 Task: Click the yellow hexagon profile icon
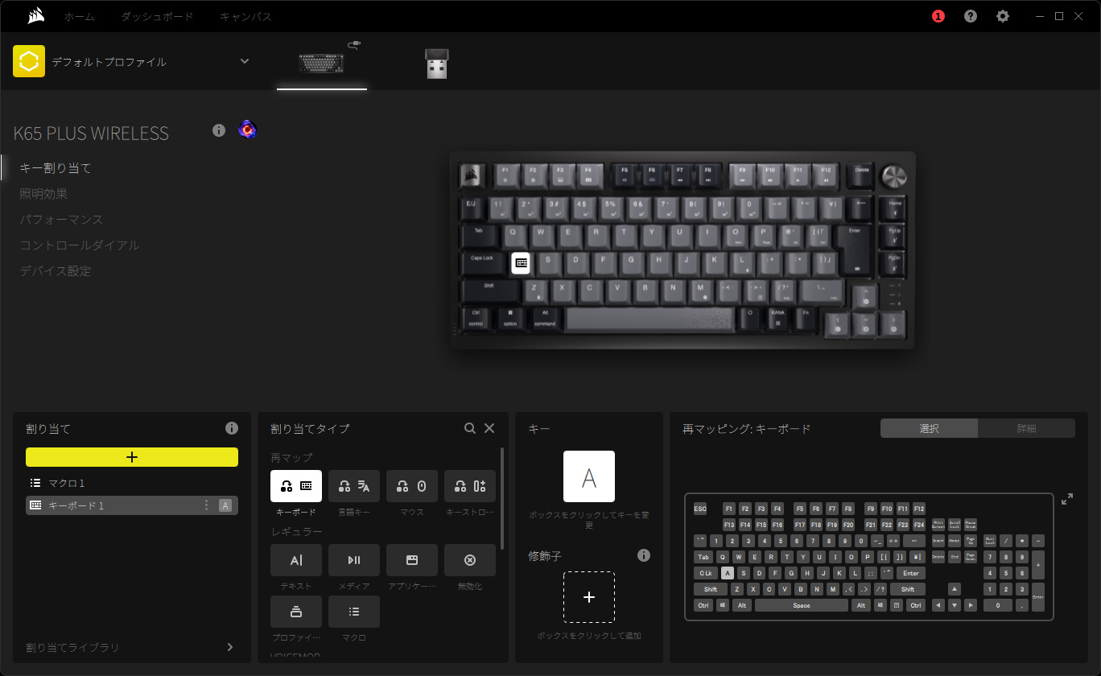coord(29,61)
